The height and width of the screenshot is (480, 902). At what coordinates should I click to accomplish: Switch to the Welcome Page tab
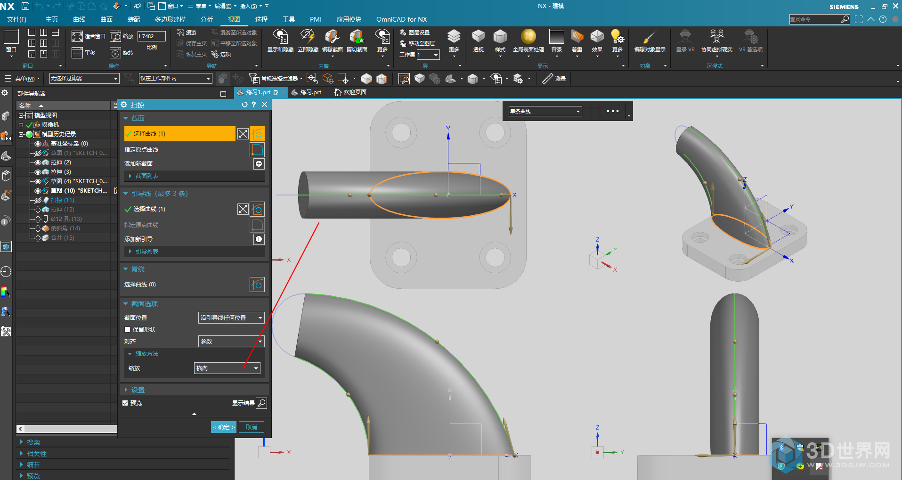pyautogui.click(x=350, y=92)
